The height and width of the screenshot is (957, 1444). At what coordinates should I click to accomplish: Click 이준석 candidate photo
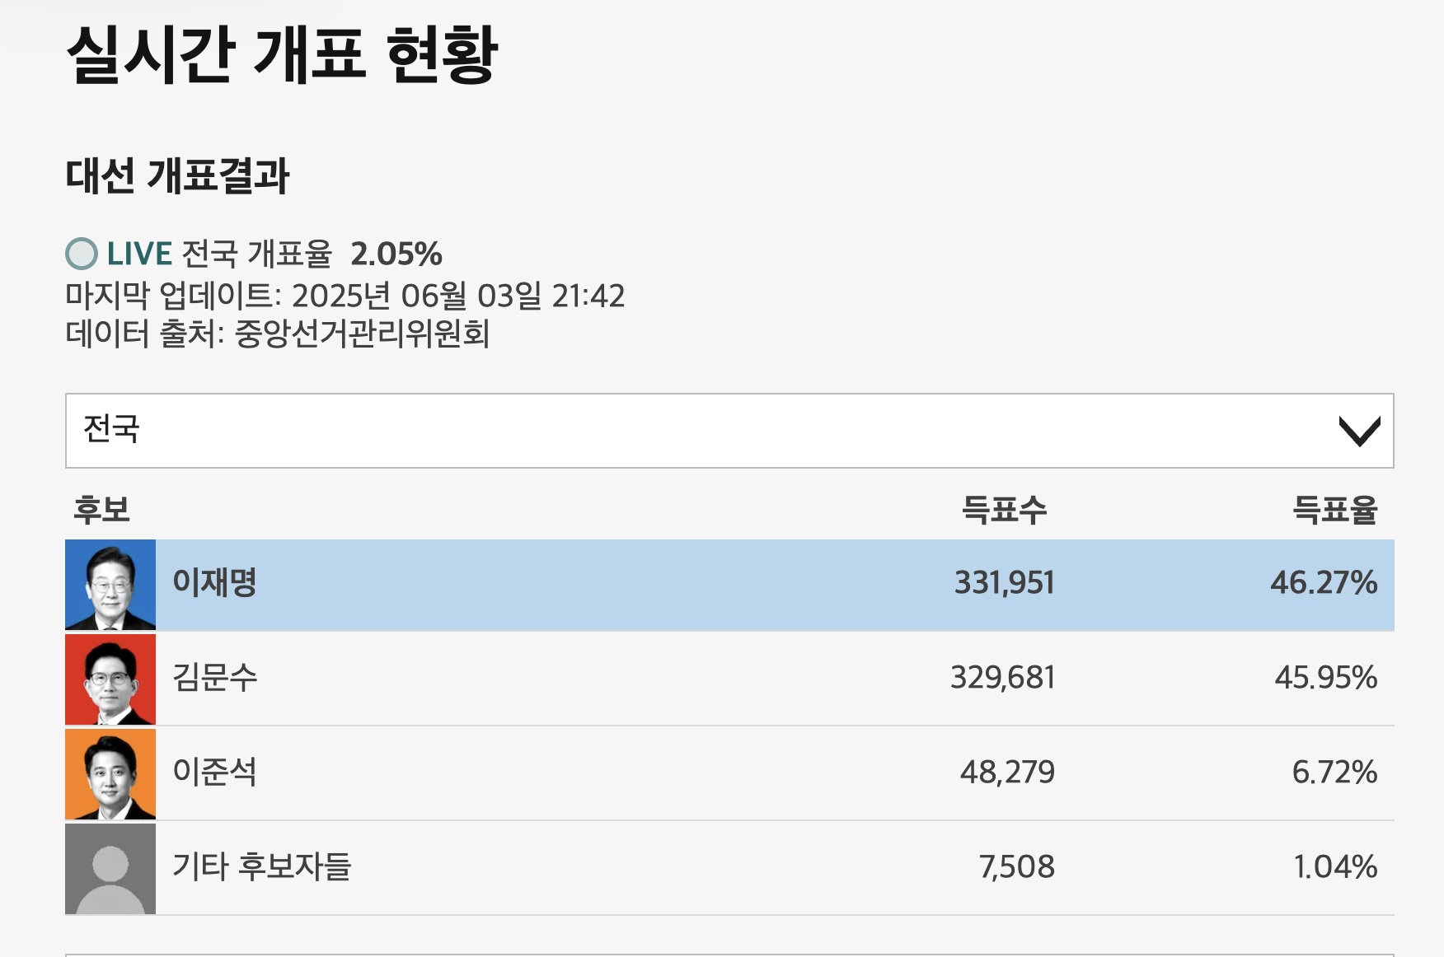click(x=110, y=774)
